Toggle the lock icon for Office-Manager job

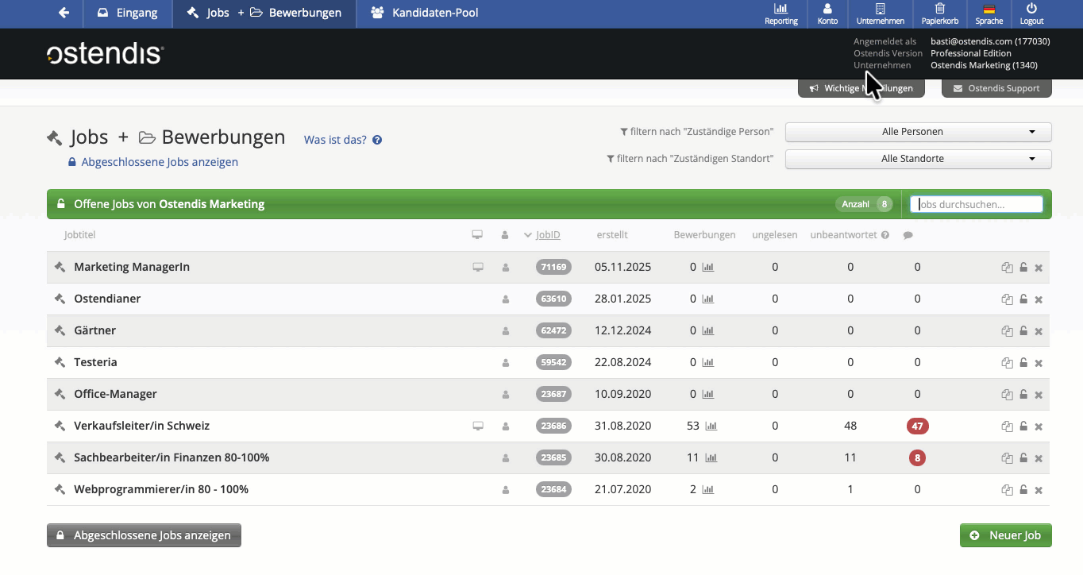click(1023, 395)
